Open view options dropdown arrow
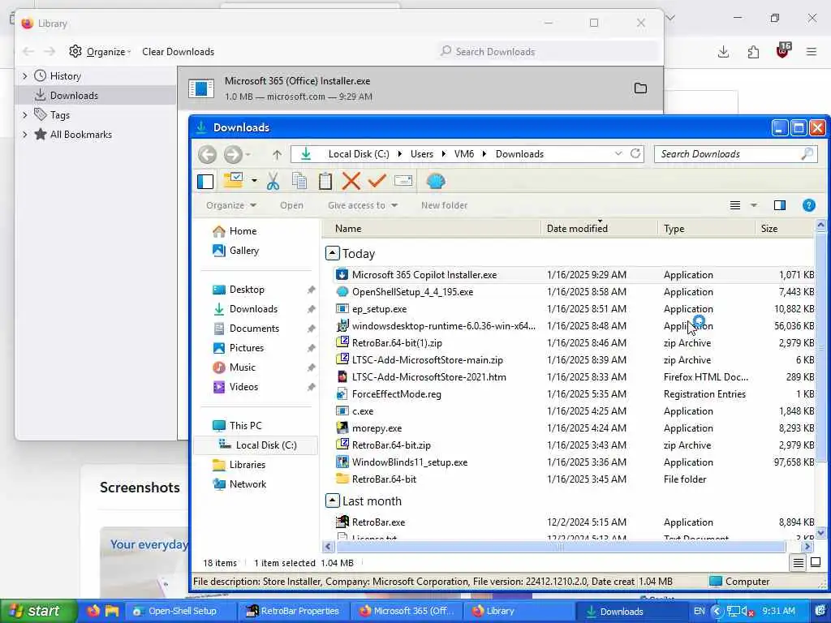 click(x=754, y=205)
